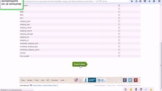
Task: Open the Downloads arrow icon
Action: (149, 1)
